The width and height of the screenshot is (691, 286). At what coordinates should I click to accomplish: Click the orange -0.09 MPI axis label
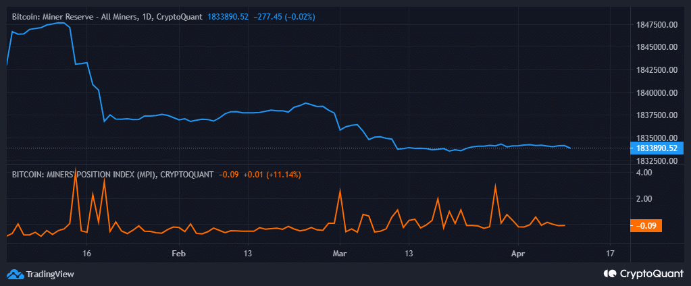click(646, 226)
